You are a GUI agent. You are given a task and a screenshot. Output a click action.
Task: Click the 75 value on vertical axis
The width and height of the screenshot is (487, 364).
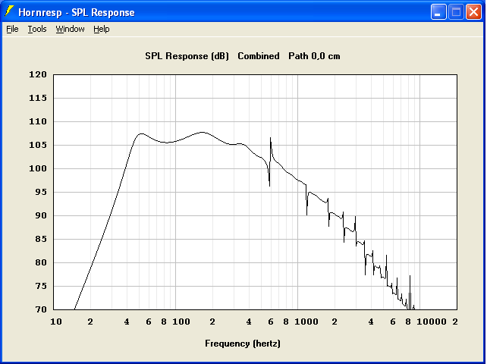point(40,286)
